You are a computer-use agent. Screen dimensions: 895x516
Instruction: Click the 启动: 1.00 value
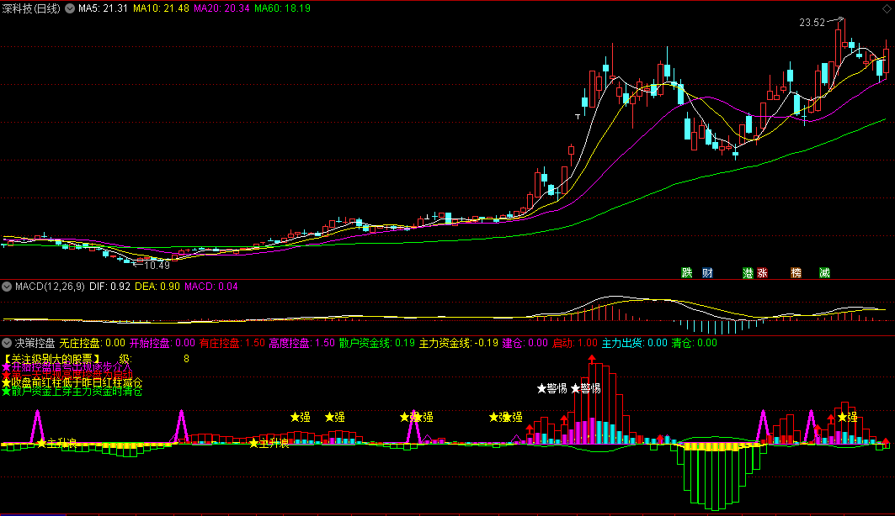575,343
